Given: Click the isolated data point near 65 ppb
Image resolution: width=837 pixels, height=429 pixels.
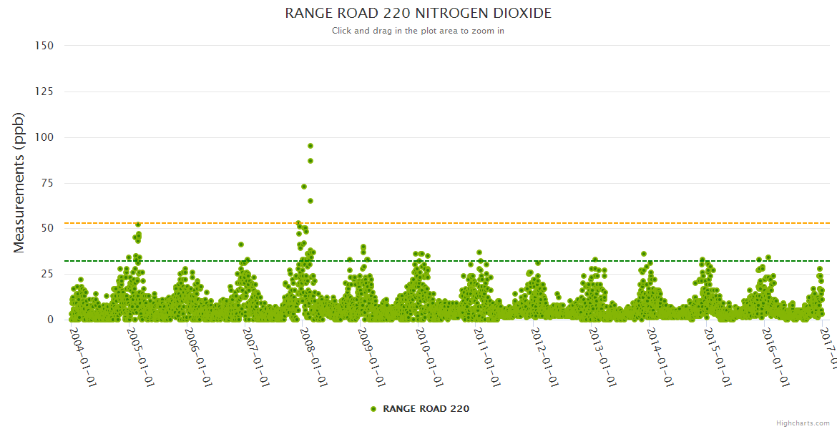Looking at the screenshot, I should (x=310, y=201).
